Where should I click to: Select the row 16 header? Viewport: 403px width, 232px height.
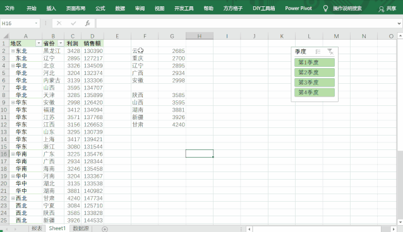point(4,154)
